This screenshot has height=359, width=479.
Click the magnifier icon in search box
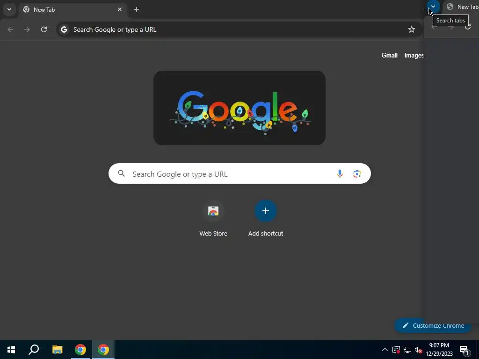(x=122, y=173)
